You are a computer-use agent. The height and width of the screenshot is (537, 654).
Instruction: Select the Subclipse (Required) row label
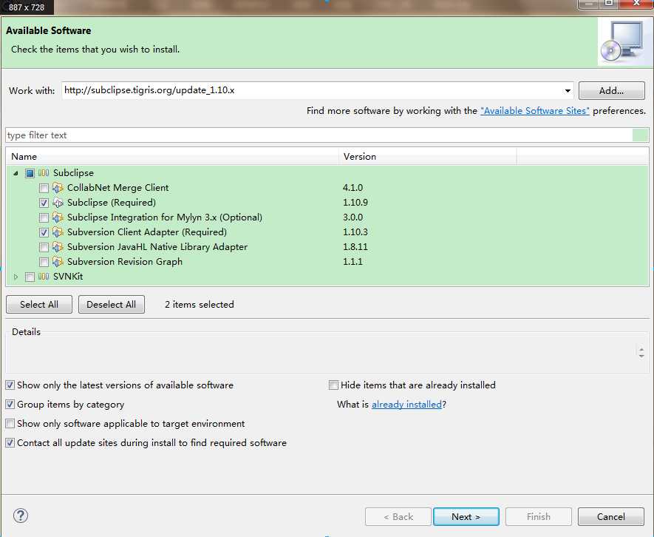click(x=112, y=203)
